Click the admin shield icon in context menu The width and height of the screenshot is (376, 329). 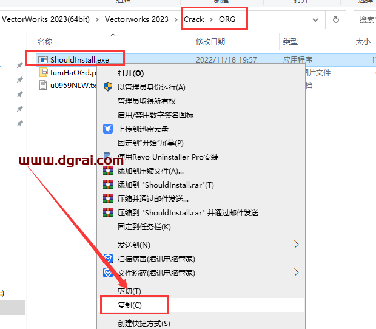[x=108, y=87]
